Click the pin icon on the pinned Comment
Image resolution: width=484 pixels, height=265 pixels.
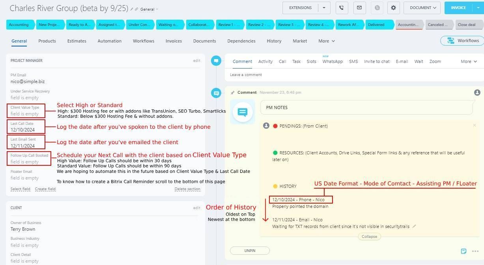pyautogui.click(x=232, y=93)
